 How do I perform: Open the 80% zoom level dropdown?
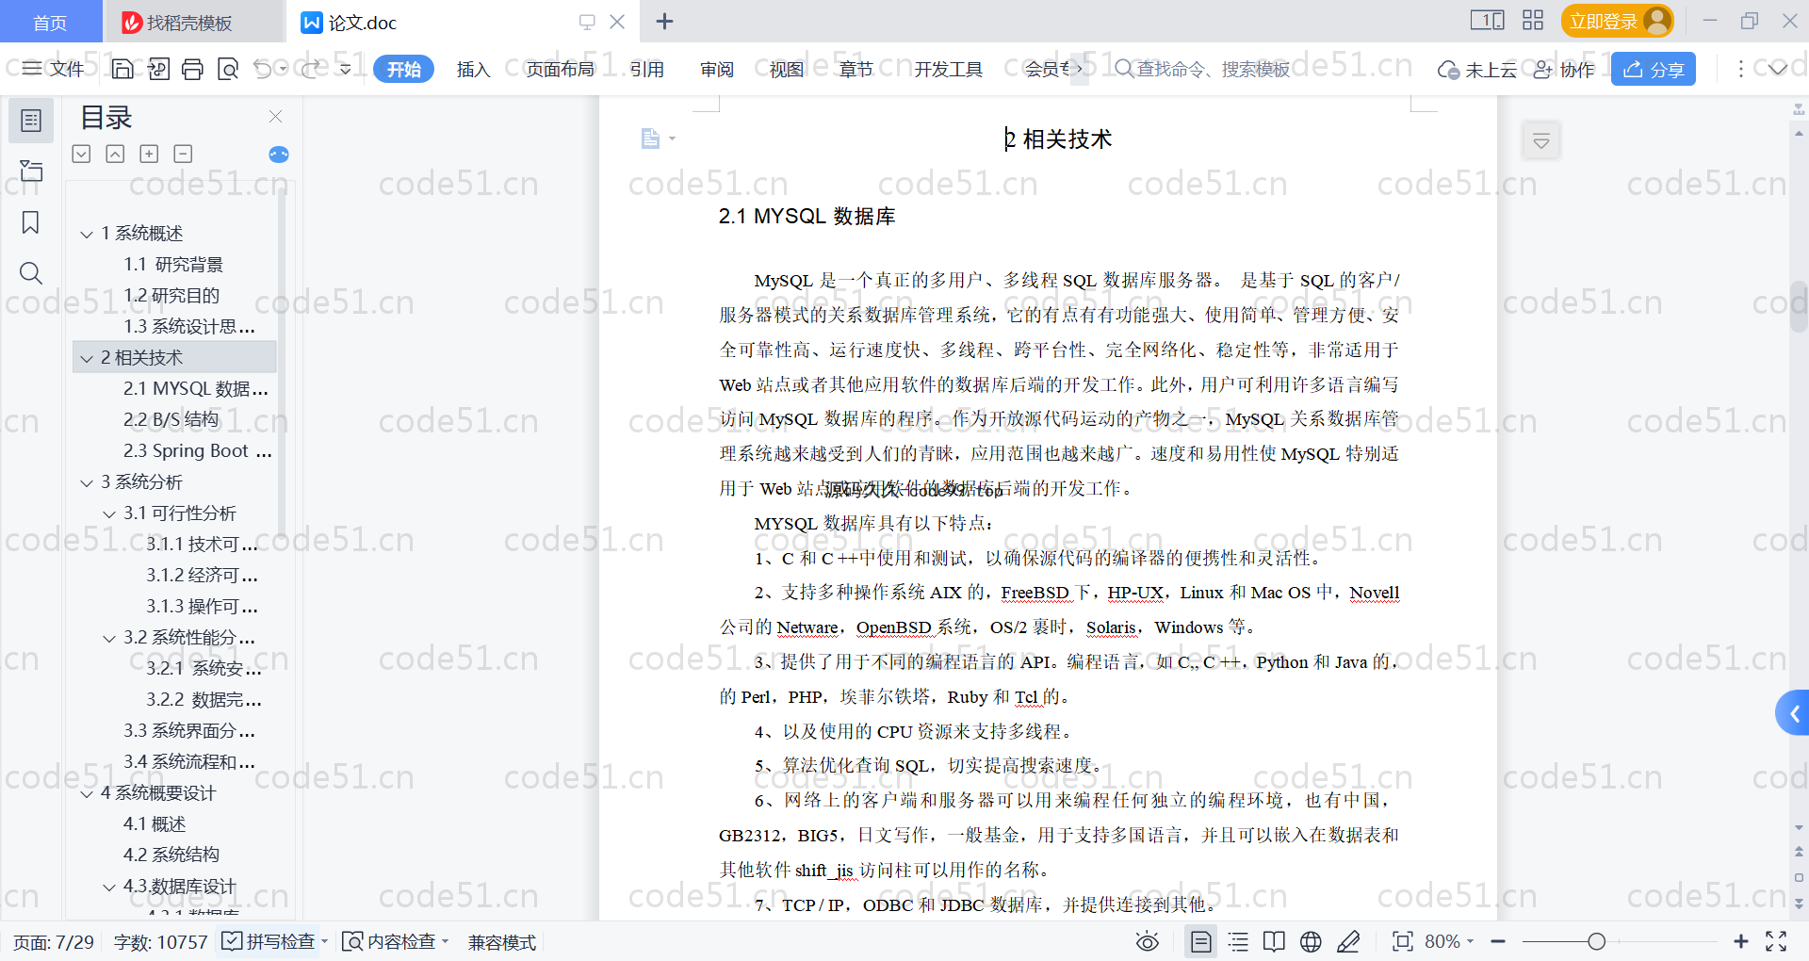[1449, 941]
